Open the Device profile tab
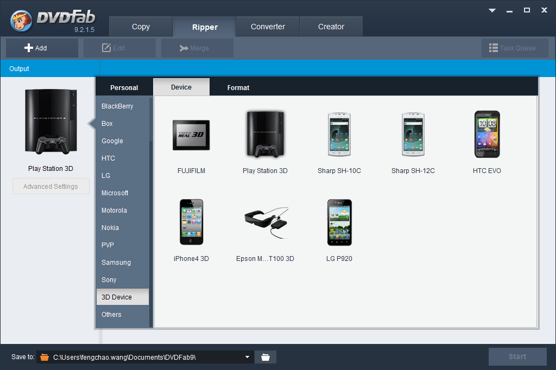The height and width of the screenshot is (370, 556). pos(181,87)
